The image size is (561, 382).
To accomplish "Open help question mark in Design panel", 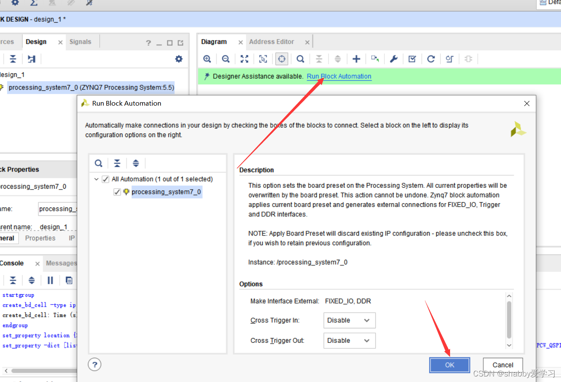I will (x=148, y=43).
